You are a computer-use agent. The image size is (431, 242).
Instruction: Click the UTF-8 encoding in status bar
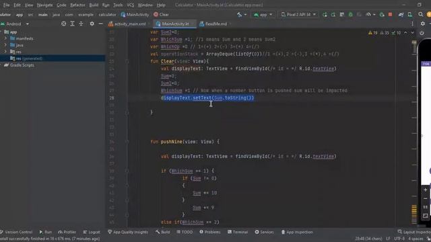tap(399, 239)
